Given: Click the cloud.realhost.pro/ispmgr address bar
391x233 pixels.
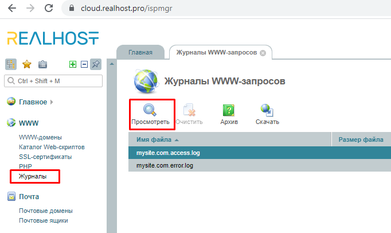Looking at the screenshot, I should coord(226,8).
